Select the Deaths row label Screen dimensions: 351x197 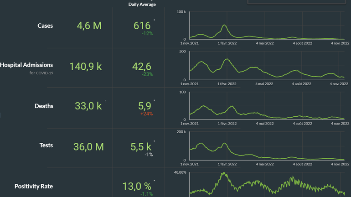pyautogui.click(x=44, y=106)
